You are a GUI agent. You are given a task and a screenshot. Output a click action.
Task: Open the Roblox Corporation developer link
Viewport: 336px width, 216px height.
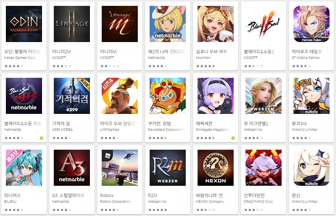115,201
